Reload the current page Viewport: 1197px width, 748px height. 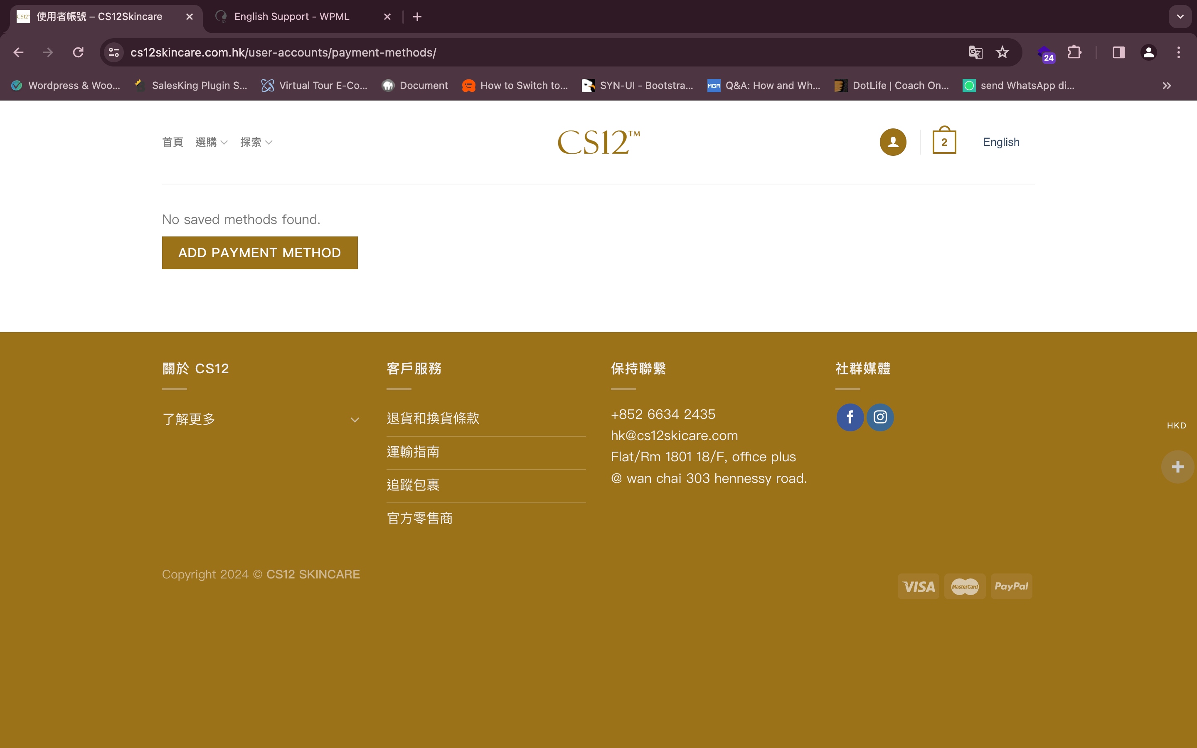coord(78,52)
